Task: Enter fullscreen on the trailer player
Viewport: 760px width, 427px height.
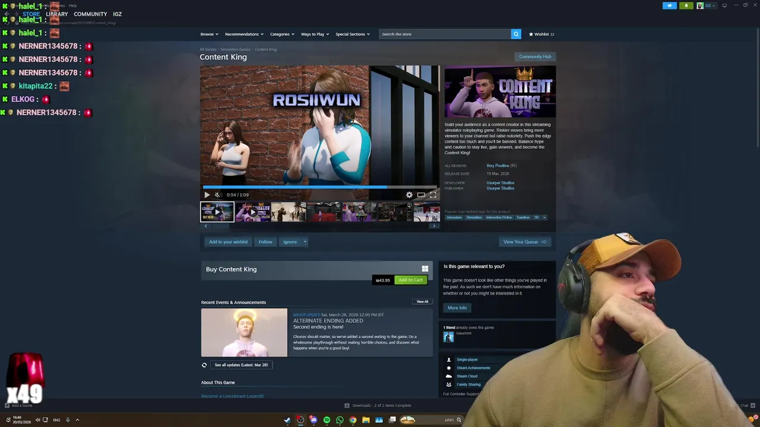Action: [433, 195]
